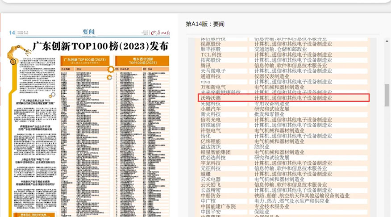Click the 万和新电气 company name
391x217 pixels.
point(213,88)
